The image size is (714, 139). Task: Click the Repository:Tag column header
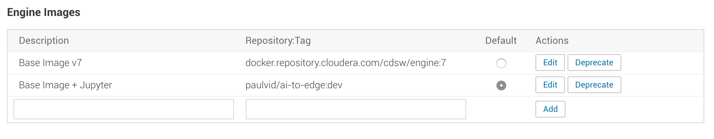[x=278, y=41]
